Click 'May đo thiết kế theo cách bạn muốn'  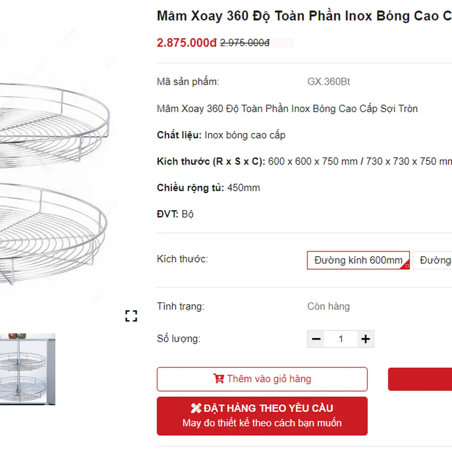[262, 423]
